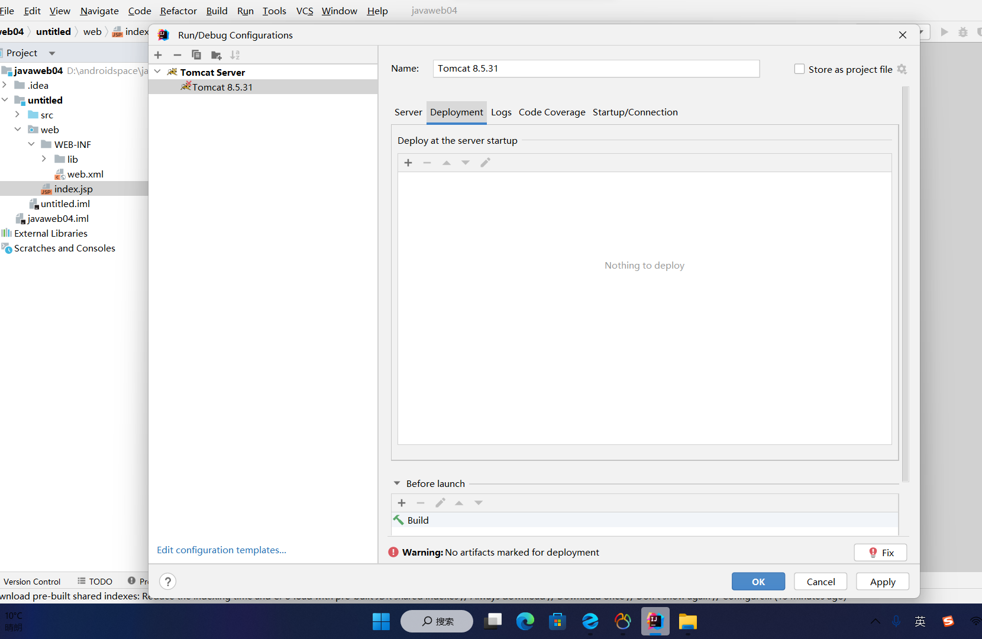Open Version Control tool window
Viewport: 982px width, 639px height.
click(x=32, y=582)
